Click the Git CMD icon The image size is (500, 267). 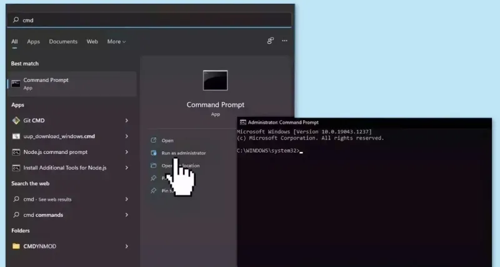tap(16, 121)
